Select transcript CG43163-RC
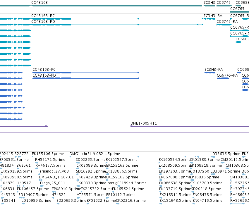249x205 pixels. (x=43, y=16)
